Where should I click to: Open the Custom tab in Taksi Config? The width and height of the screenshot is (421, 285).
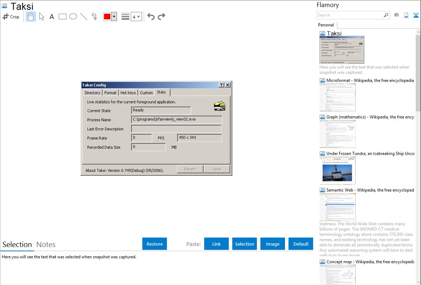pyautogui.click(x=146, y=93)
